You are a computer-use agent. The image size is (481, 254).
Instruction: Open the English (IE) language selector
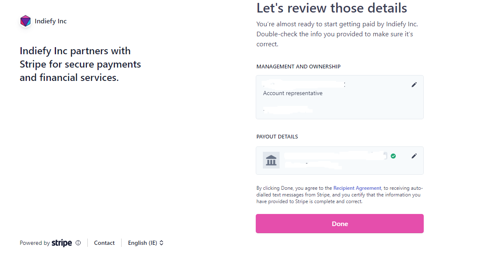pos(146,243)
